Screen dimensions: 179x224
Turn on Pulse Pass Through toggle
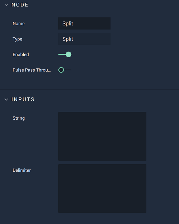[65, 70]
